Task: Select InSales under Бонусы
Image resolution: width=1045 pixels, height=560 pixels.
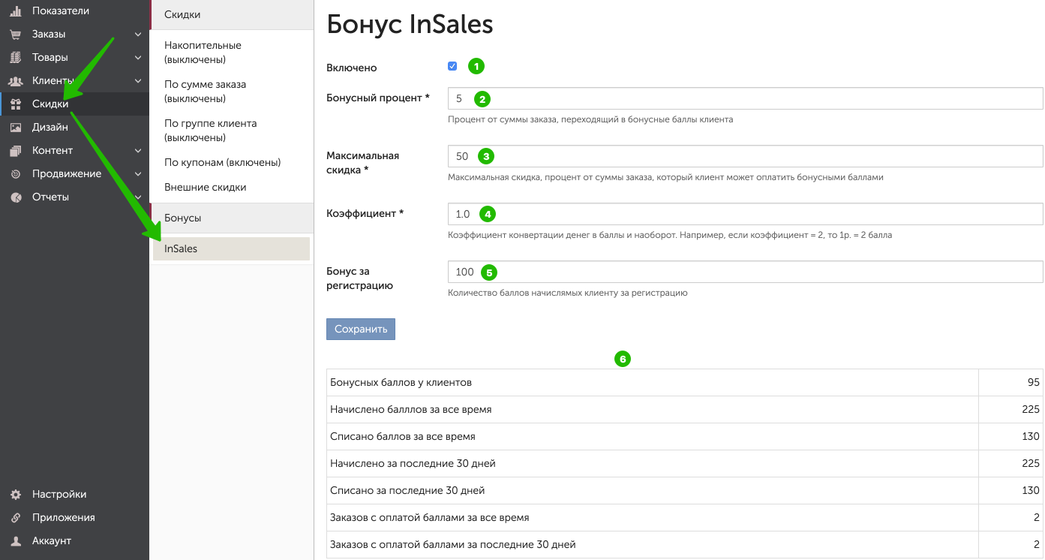Action: [x=231, y=248]
